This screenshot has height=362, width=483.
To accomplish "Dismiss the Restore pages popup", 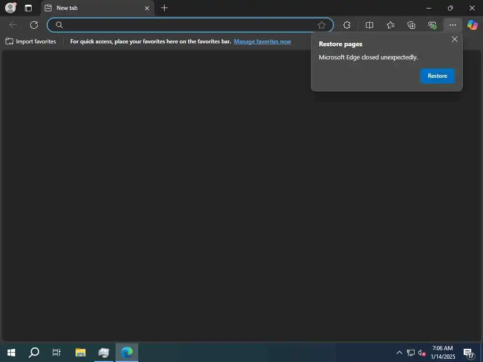I will tap(454, 39).
